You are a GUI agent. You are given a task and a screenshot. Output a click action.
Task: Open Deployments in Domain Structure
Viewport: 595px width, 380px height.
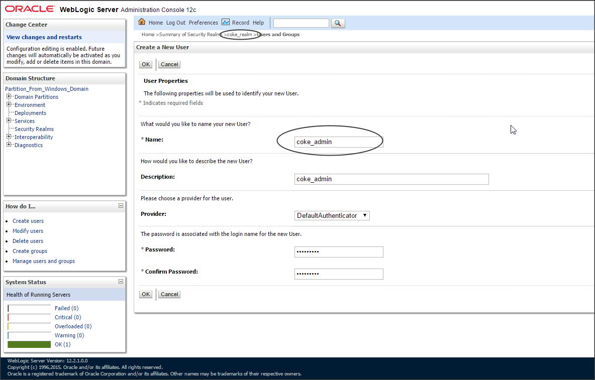[x=30, y=113]
